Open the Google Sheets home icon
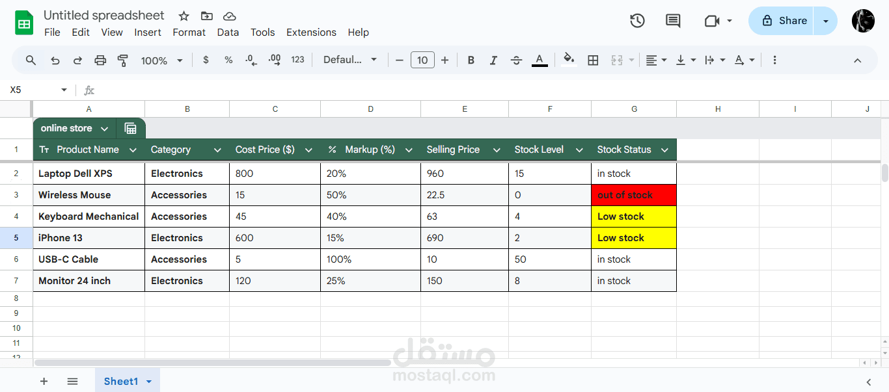 pos(24,23)
